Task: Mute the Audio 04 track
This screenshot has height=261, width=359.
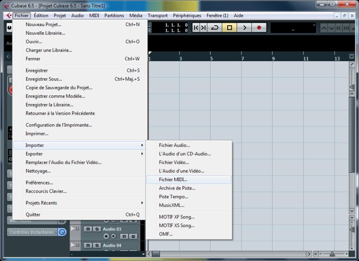Action: coord(88,245)
